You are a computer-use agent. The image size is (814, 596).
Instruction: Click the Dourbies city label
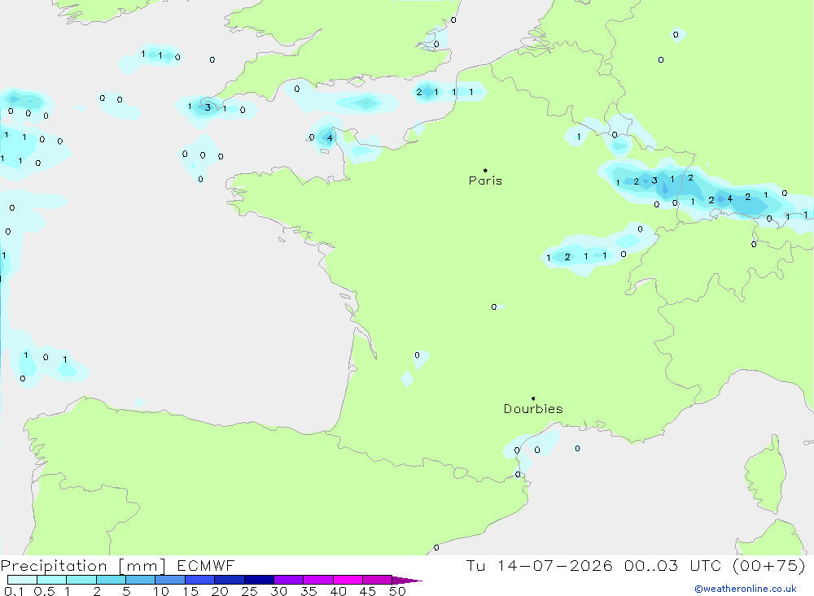pyautogui.click(x=533, y=409)
